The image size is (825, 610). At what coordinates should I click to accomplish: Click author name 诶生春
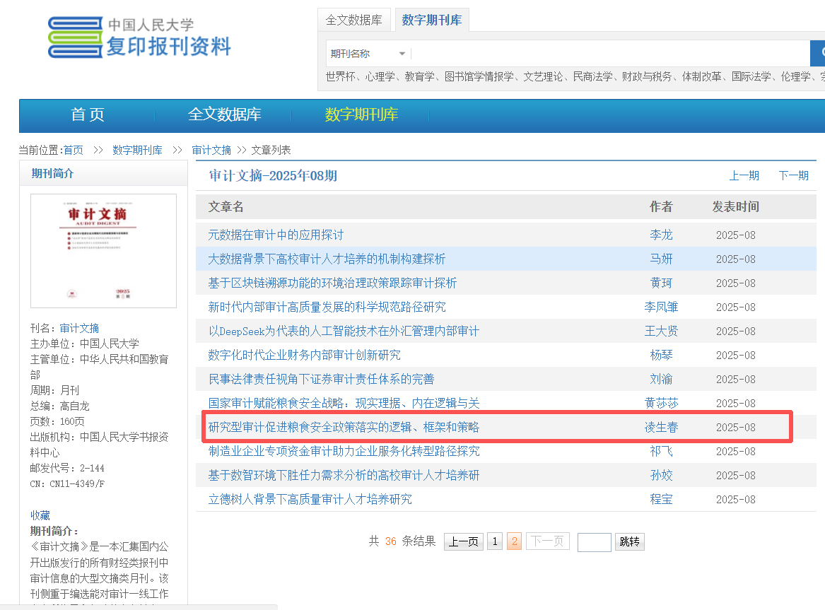pos(661,427)
